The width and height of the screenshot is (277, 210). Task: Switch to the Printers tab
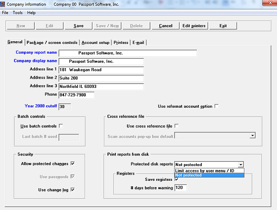121,42
